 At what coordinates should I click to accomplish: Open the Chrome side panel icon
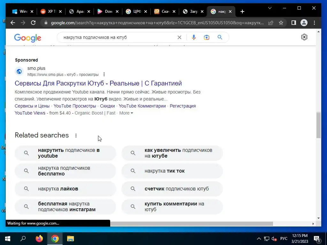point(294,23)
